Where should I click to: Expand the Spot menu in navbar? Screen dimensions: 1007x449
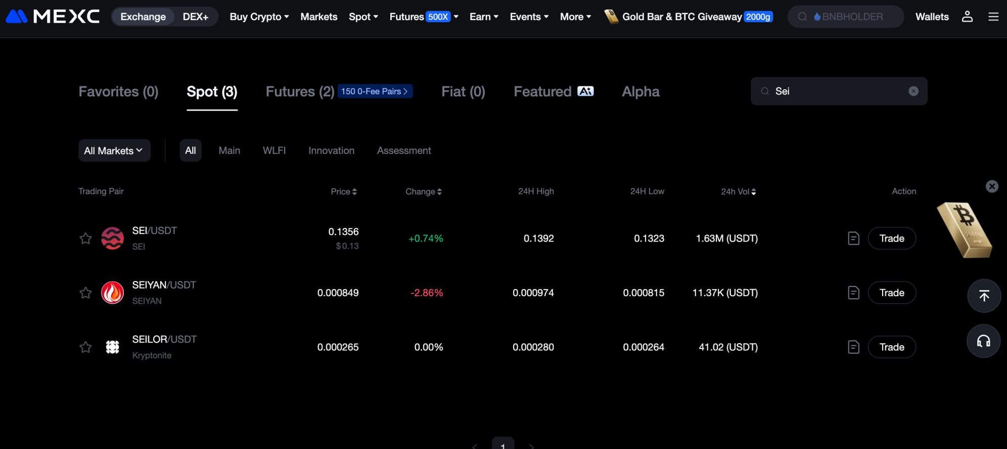pyautogui.click(x=363, y=17)
